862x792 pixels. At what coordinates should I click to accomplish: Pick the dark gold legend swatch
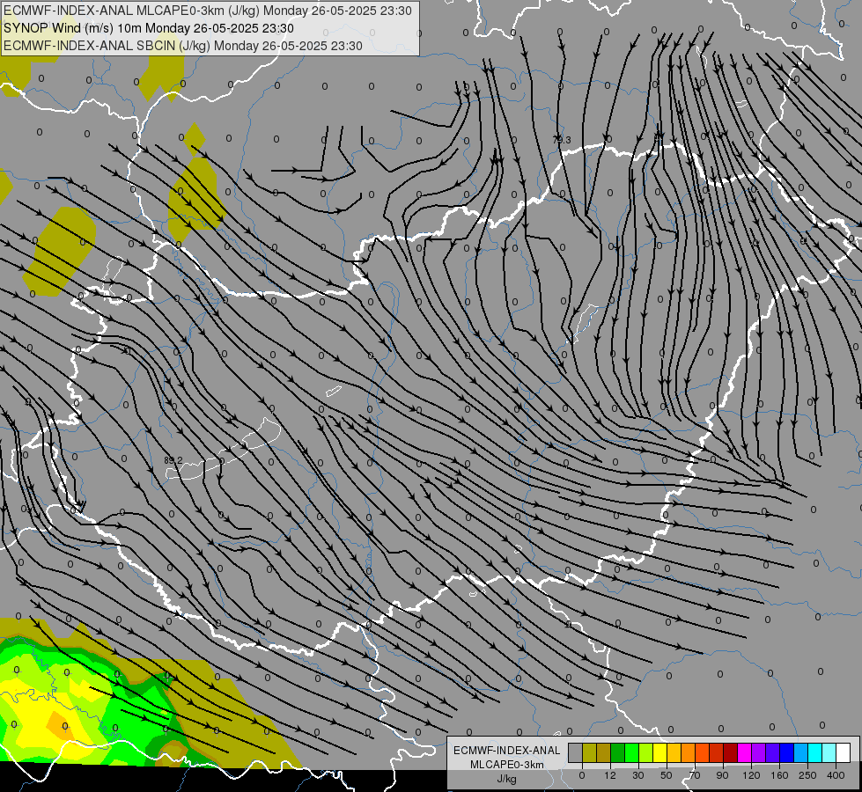[x=604, y=752]
